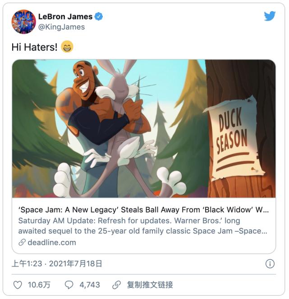This screenshot has height=299, width=289.
Task: Open the 'Space Jam: A New Legacy' headline
Action: point(143,210)
